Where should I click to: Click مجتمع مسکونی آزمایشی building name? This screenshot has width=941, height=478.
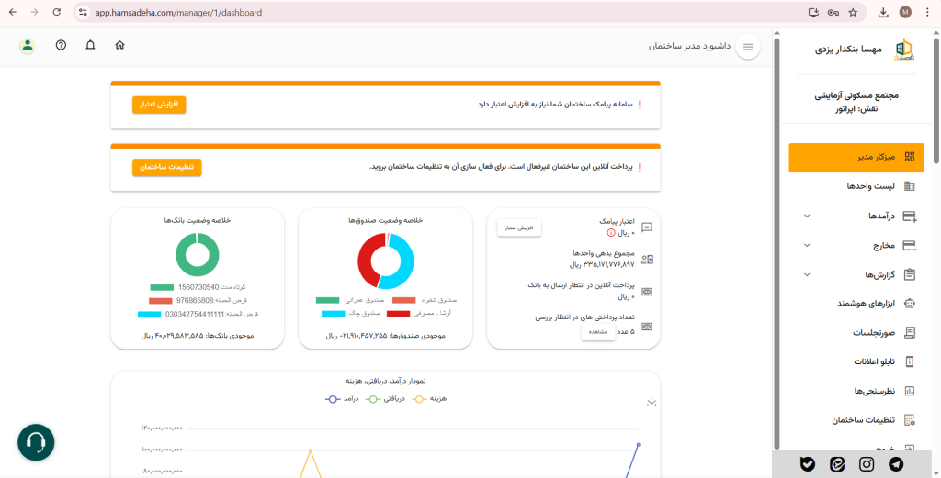tap(856, 95)
